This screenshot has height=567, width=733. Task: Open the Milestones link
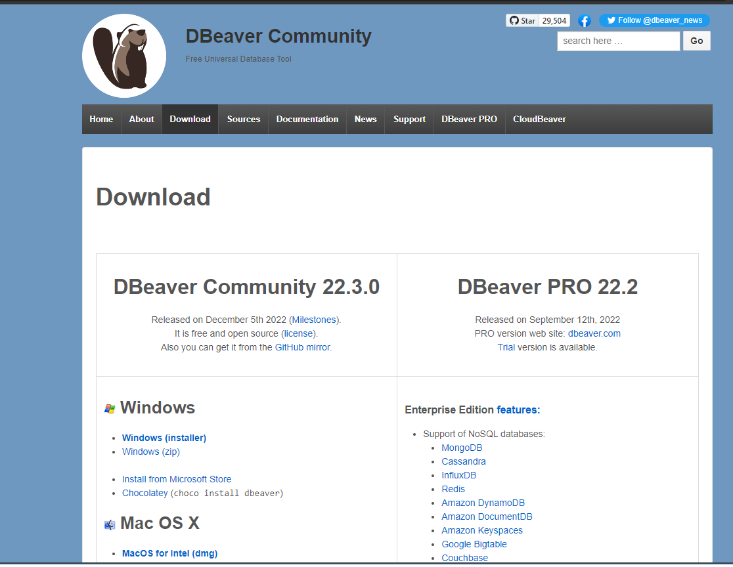[314, 320]
